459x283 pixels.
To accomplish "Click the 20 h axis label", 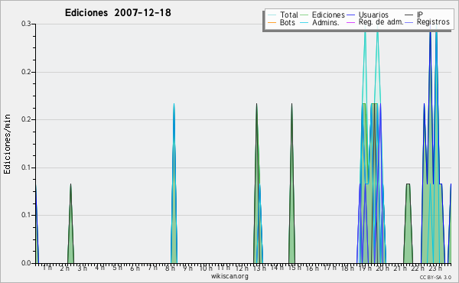I will (382, 268).
